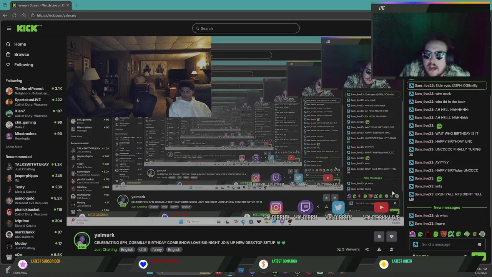This screenshot has height=277, width=492.
Task: Select the chill stream tag
Action: pyautogui.click(x=143, y=250)
